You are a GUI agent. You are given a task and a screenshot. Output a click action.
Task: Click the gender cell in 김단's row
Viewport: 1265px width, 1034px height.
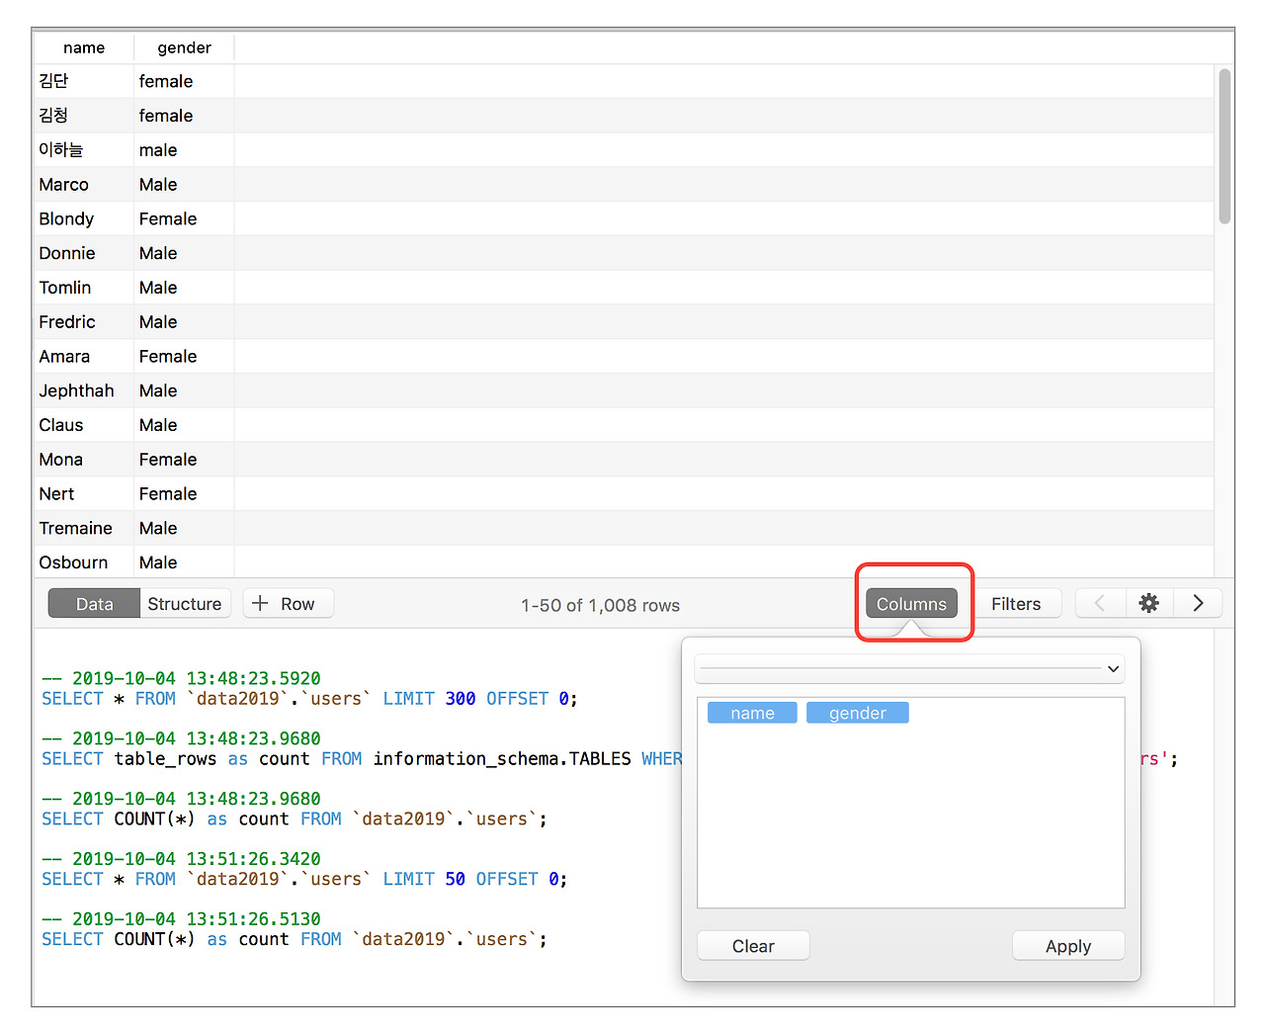pyautogui.click(x=184, y=81)
